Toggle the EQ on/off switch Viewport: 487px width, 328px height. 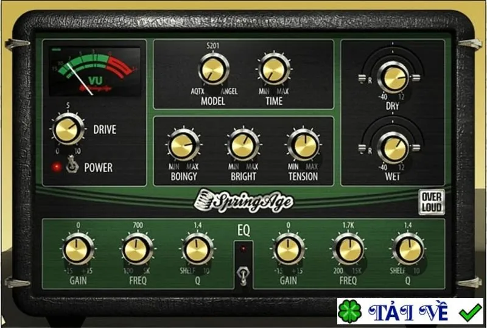coord(243,276)
